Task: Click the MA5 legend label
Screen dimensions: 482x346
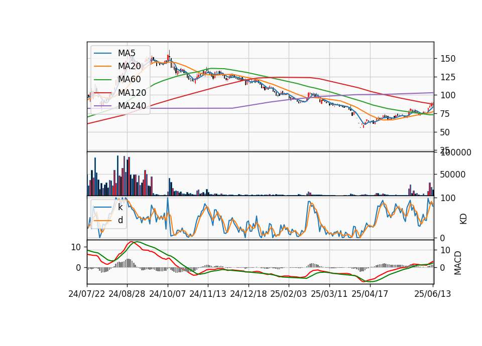Action: click(x=127, y=53)
